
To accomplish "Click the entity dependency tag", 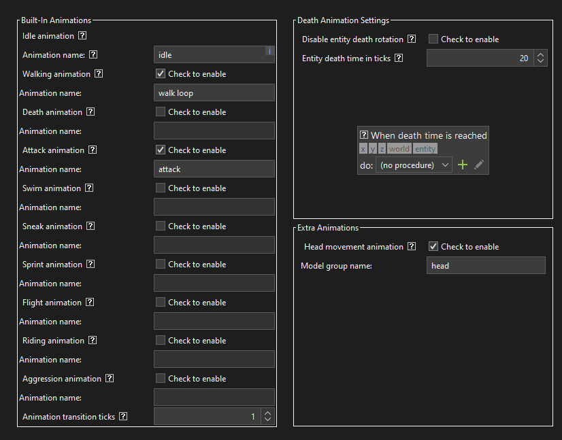I will pos(425,149).
